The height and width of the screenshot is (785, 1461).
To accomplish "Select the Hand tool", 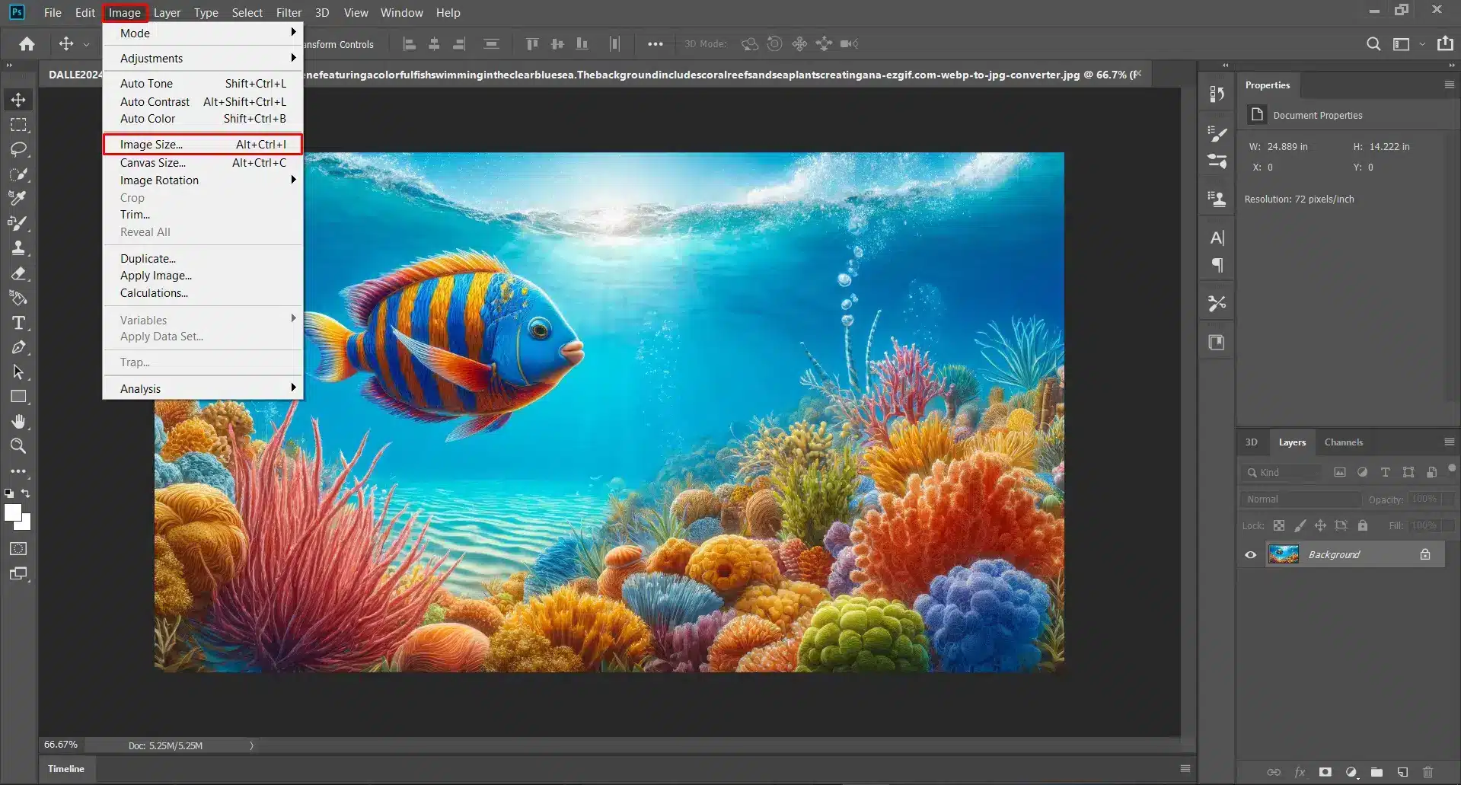I will [x=18, y=421].
